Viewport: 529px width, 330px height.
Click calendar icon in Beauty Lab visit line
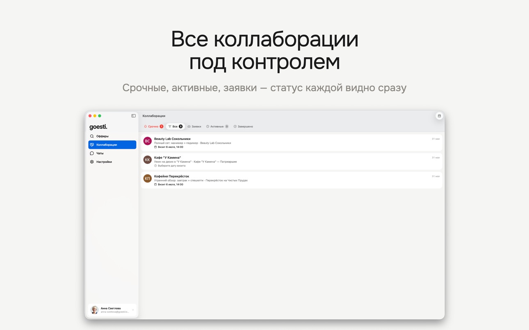pos(155,147)
